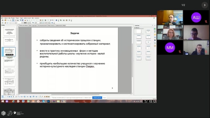Viewport: 210px width, 118px height.
Task: Select slide 1 thumbnail in slides panel
Action: [x=9, y=31]
